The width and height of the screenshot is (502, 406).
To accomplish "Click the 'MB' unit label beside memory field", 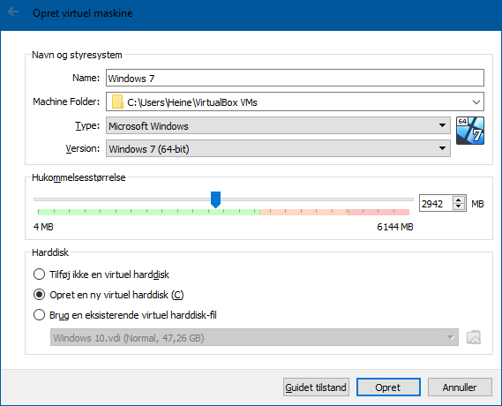I will (x=477, y=204).
